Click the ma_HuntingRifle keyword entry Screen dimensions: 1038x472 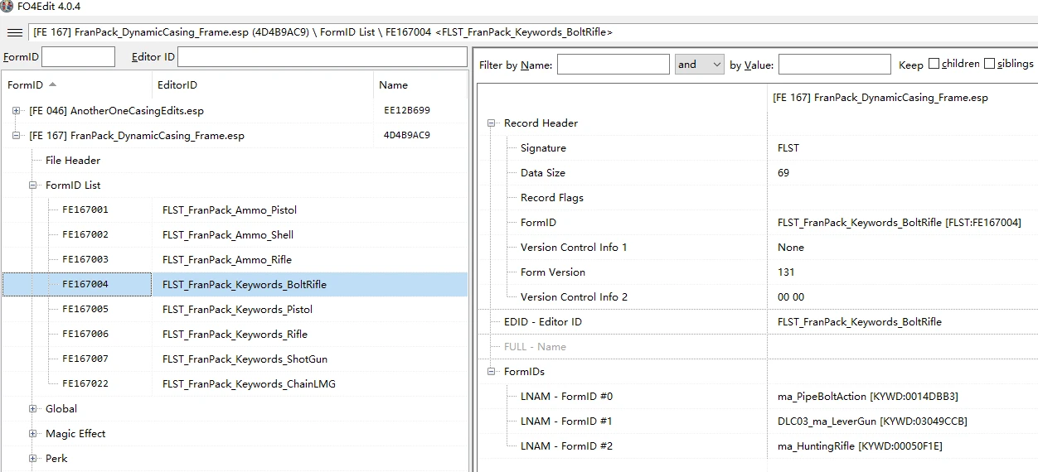click(860, 446)
